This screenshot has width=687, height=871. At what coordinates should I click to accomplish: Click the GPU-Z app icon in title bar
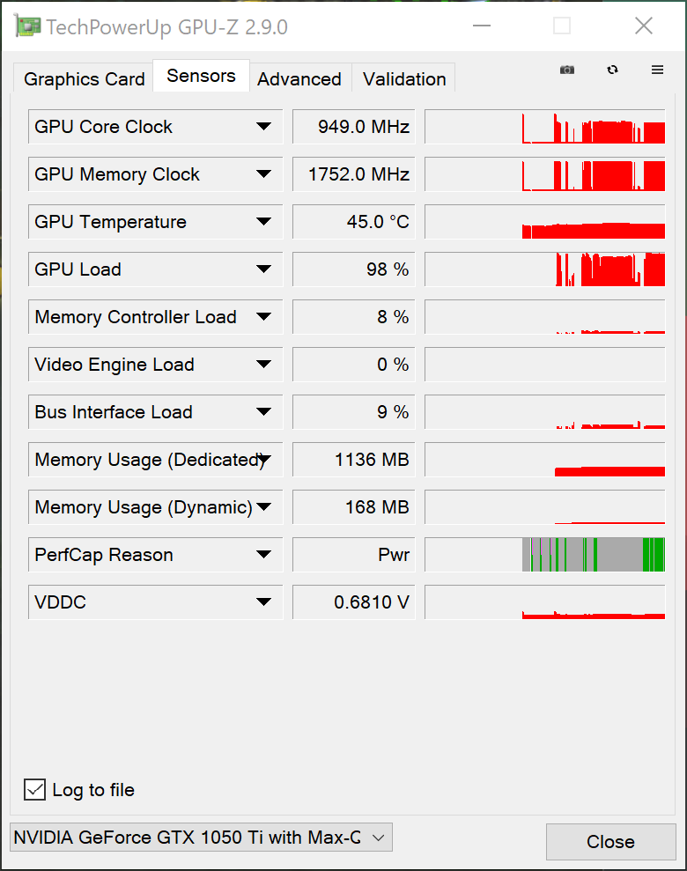26,26
